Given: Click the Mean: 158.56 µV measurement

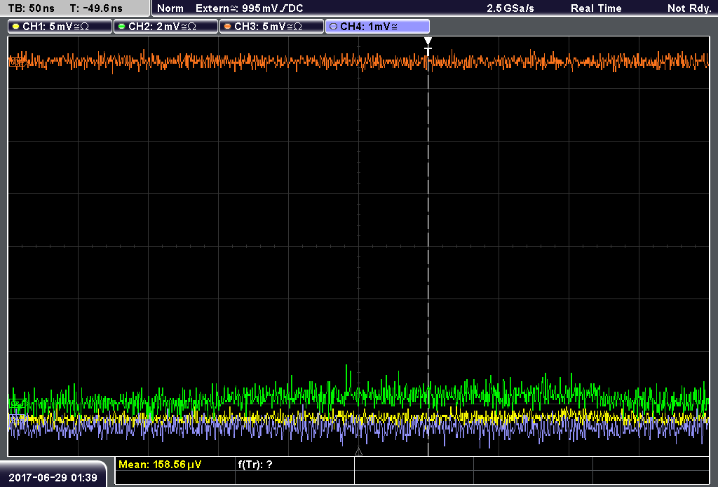Looking at the screenshot, I should coord(159,465).
